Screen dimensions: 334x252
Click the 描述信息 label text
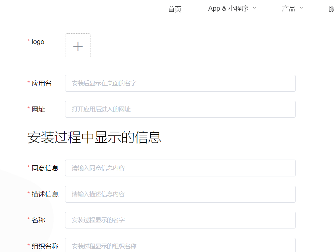click(x=45, y=194)
